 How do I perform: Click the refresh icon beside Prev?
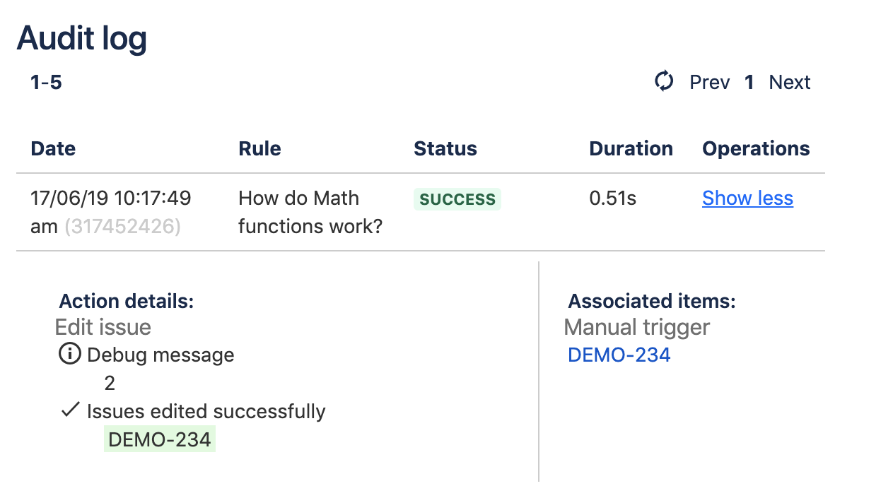point(664,82)
